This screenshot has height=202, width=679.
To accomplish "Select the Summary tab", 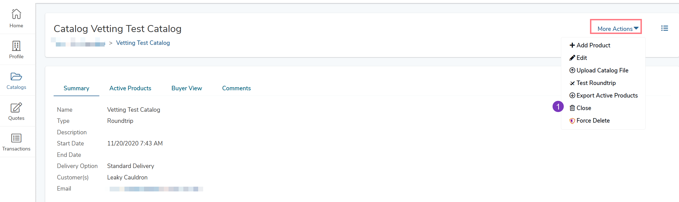I will point(76,88).
